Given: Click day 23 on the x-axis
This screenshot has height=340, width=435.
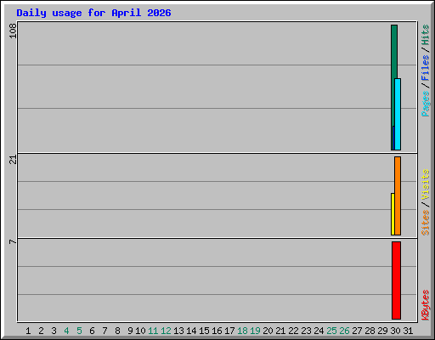Looking at the screenshot, I should tap(306, 331).
